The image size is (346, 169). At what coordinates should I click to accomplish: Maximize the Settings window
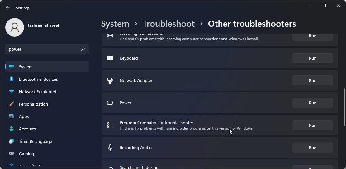click(324, 5)
